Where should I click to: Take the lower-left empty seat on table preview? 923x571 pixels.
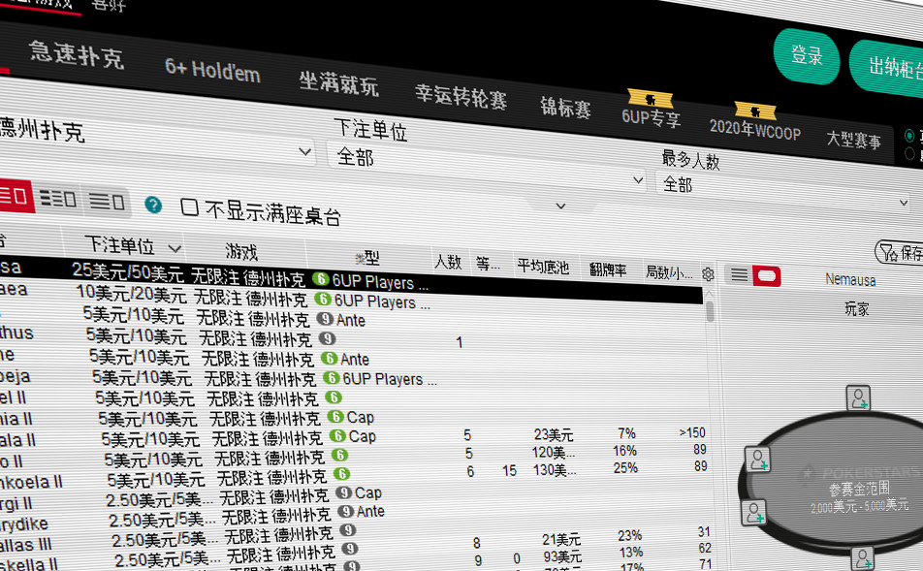[753, 513]
